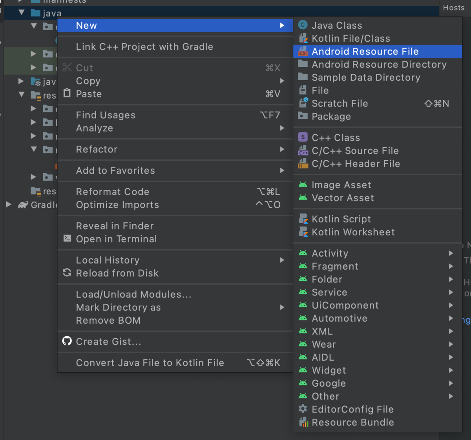The width and height of the screenshot is (471, 440).
Task: Click the Image Asset Android icon
Action: [303, 185]
